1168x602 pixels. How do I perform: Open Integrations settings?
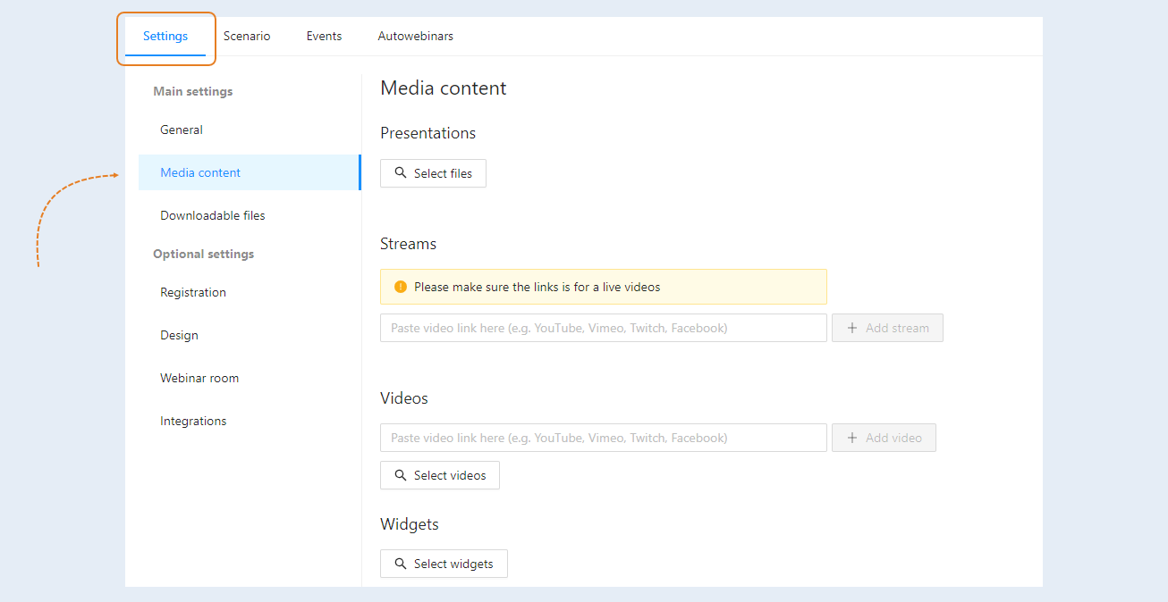[x=249, y=421]
